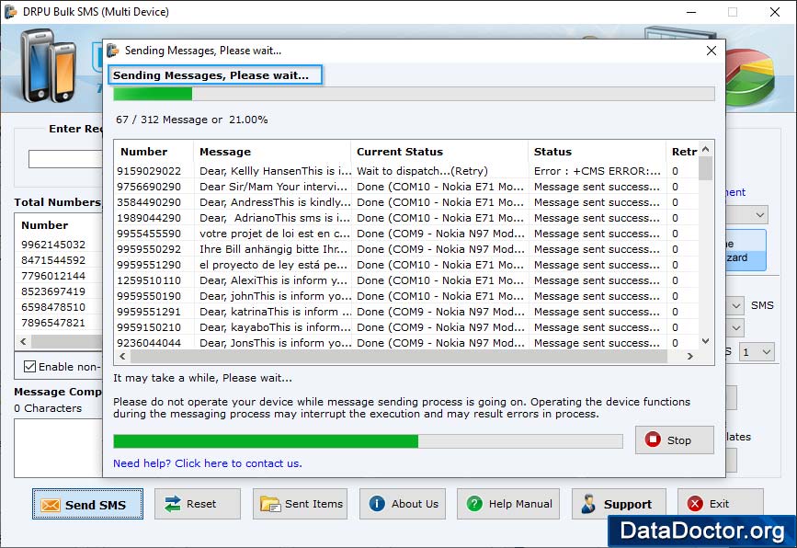
Task: Click the status table scroll up arrow
Action: pyautogui.click(x=705, y=150)
